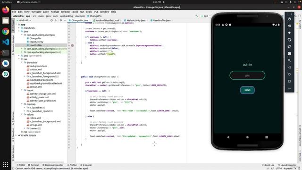Select MainActivity class in project tree
The image size is (302, 170).
pos(36,42)
